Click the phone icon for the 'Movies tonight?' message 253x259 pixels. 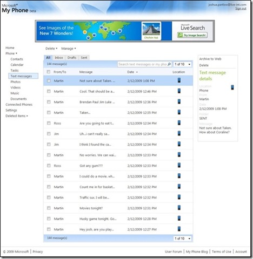(x=179, y=208)
